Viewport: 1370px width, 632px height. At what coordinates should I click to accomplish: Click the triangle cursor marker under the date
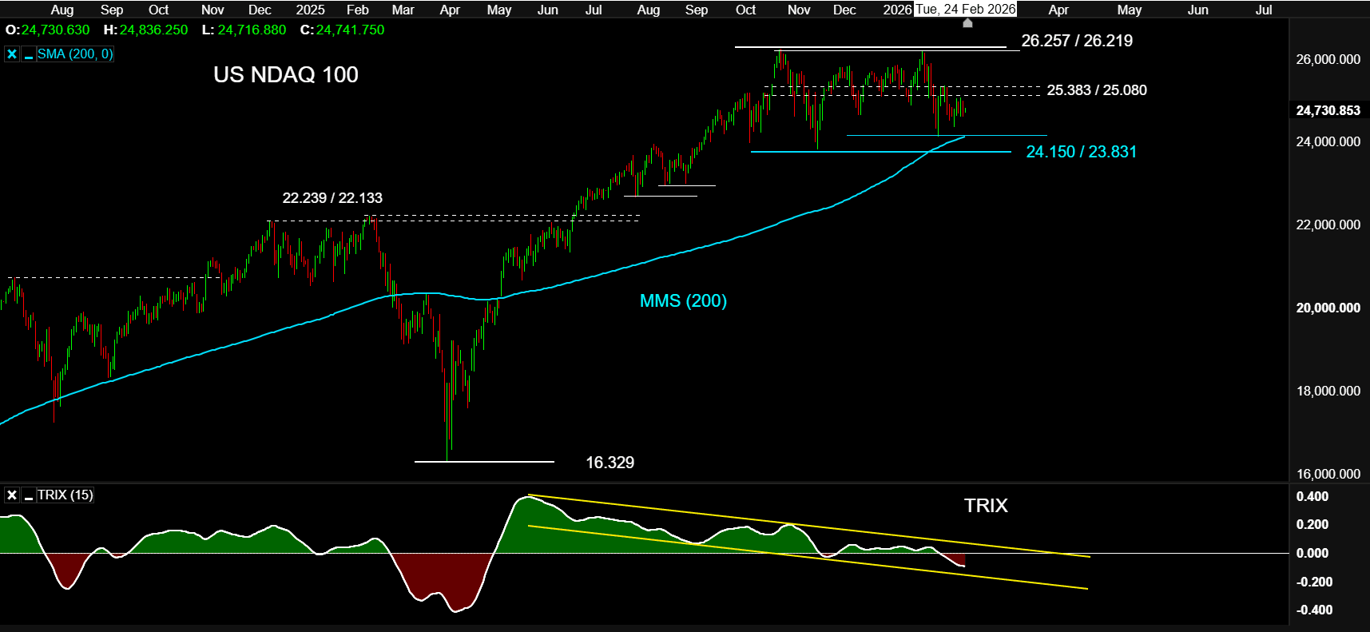point(967,23)
